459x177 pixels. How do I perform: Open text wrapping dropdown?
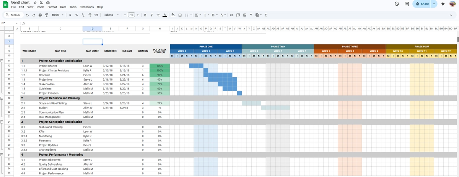pyautogui.click(x=215, y=15)
